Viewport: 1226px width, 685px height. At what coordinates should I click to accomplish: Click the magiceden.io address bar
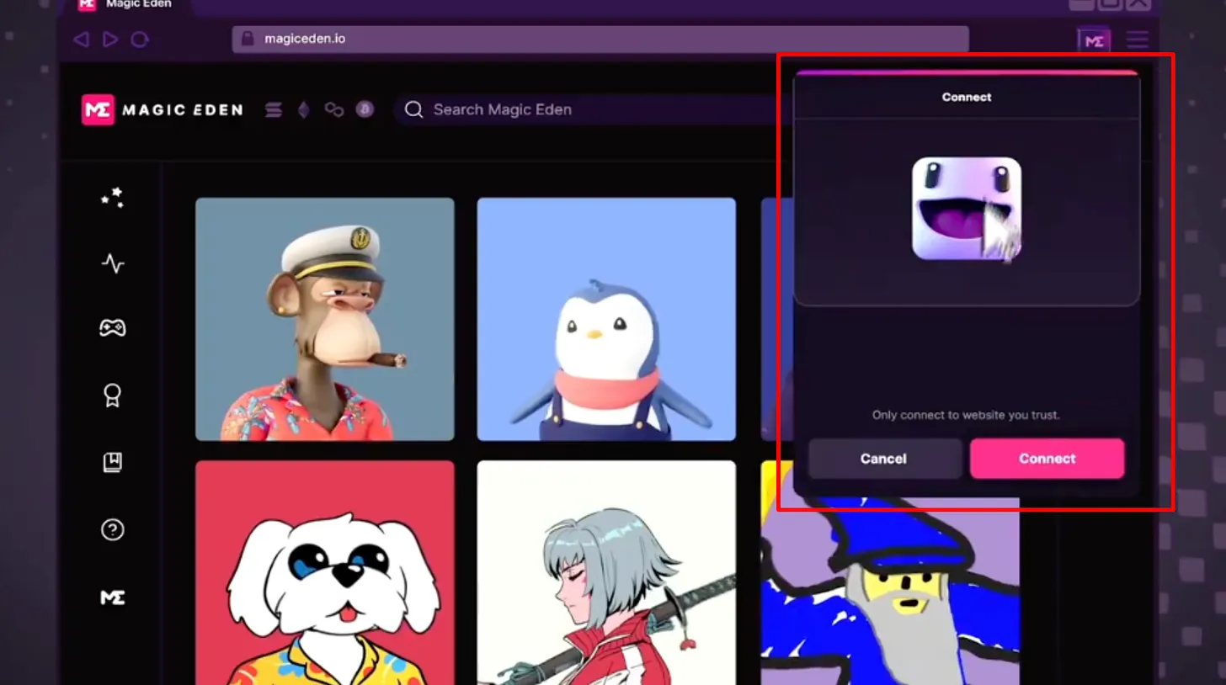[x=600, y=39]
